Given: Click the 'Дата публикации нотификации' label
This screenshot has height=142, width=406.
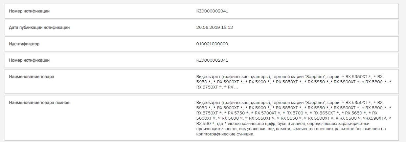Looking at the screenshot, I should (x=39, y=28).
